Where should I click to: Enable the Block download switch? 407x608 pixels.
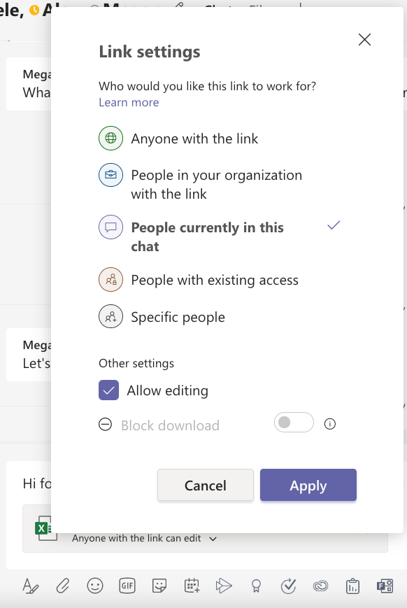pyautogui.click(x=293, y=423)
